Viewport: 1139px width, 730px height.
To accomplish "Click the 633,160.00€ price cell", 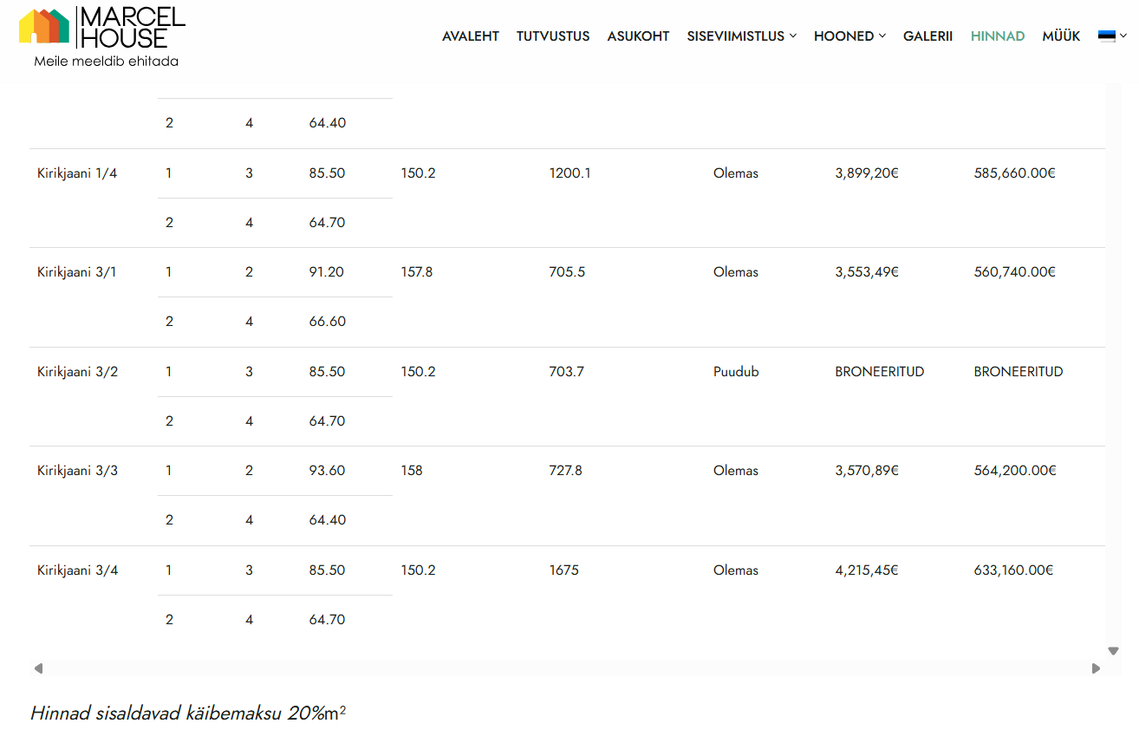I will (1013, 570).
